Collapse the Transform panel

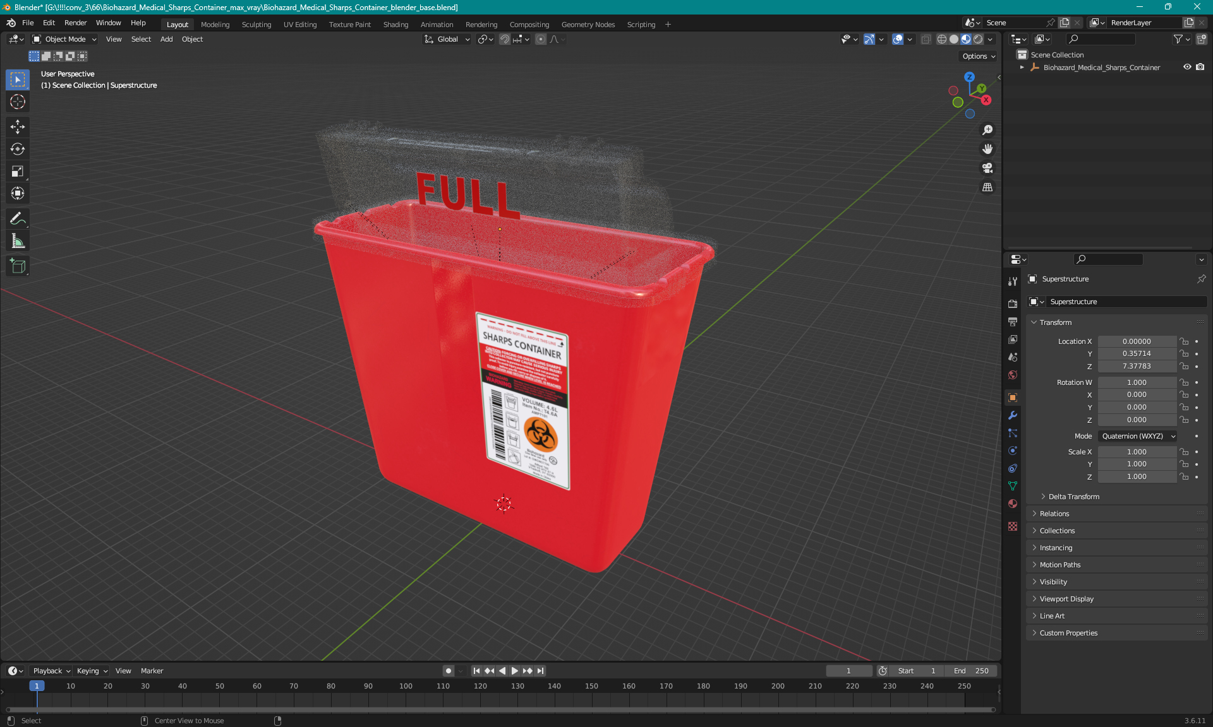coord(1055,322)
